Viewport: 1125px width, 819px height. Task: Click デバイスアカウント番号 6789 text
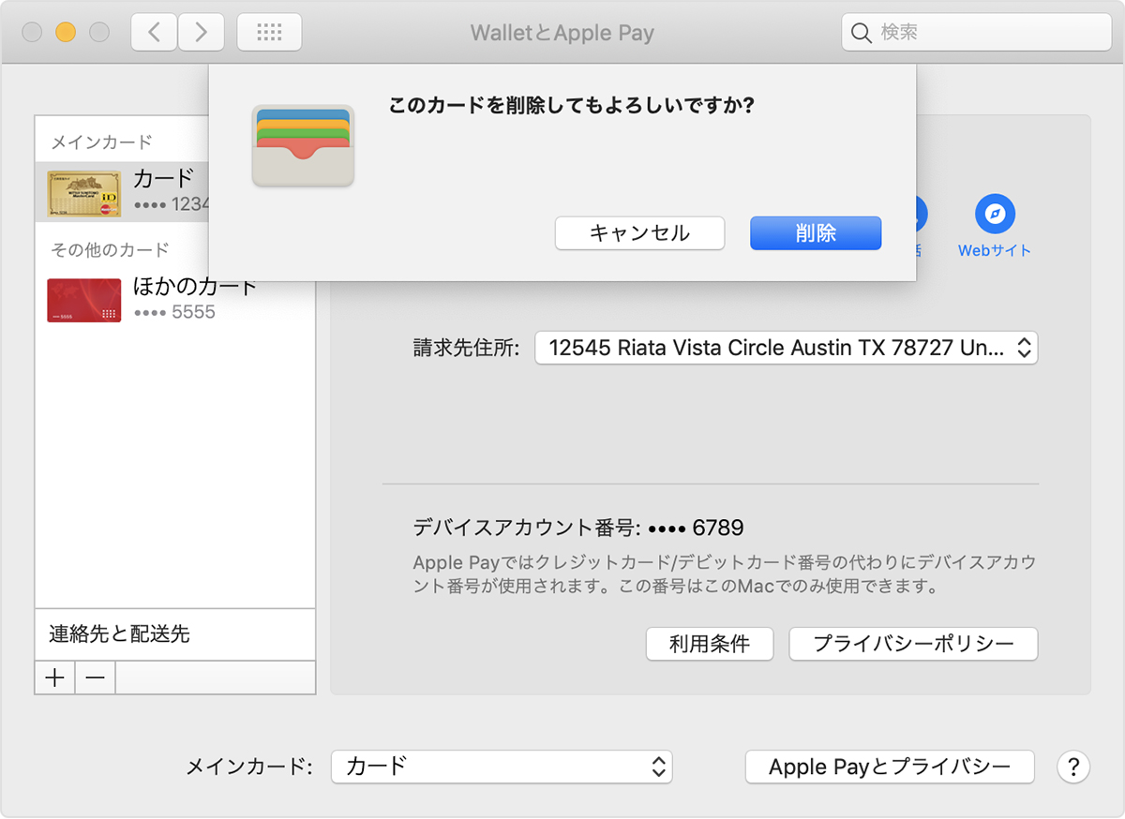[x=578, y=528]
